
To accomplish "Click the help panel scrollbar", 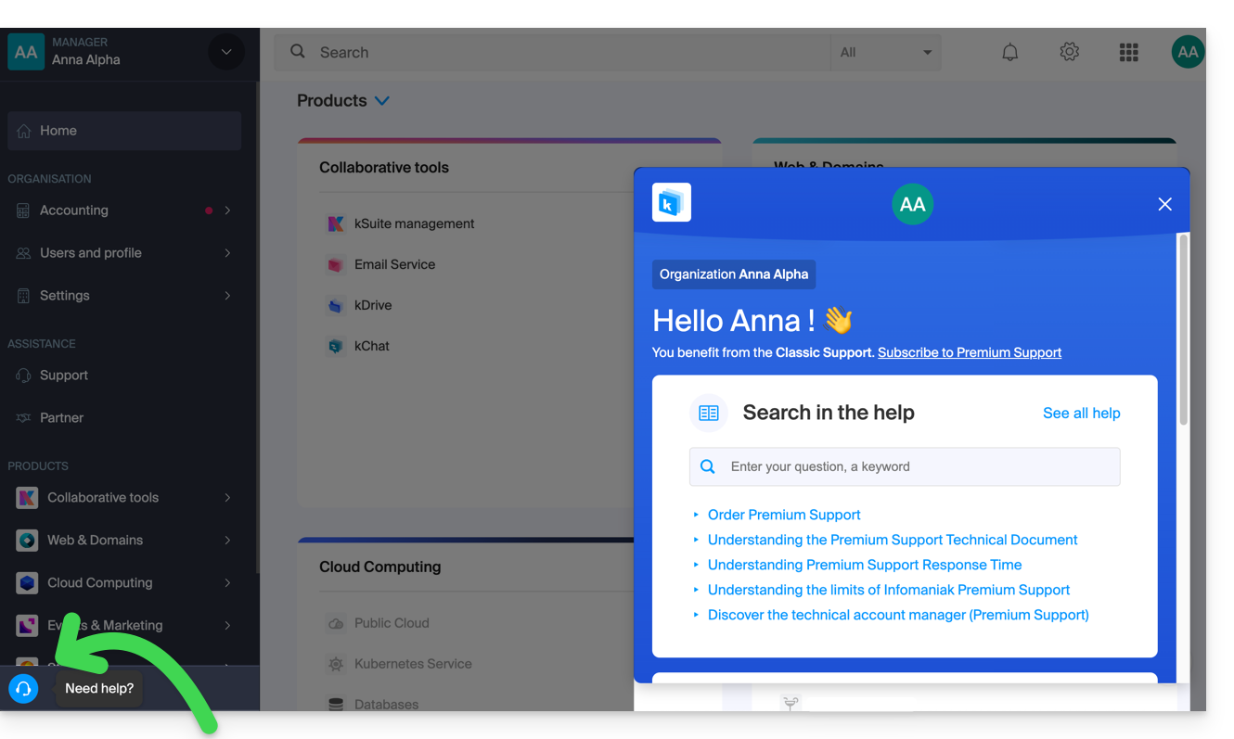I will [1183, 330].
